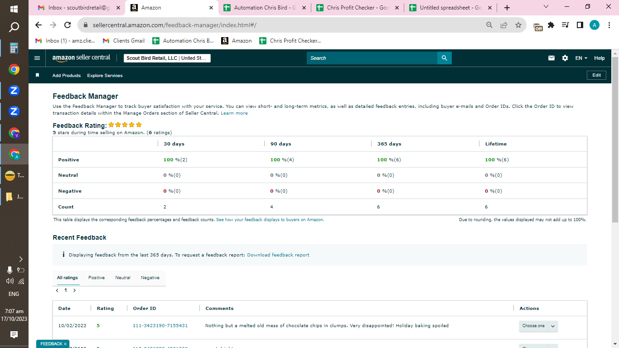Reload the Seller Central page
Screen dimensions: 619x348
pos(68,25)
